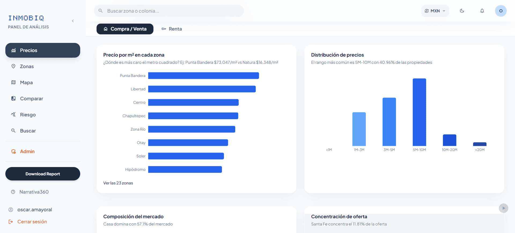The image size is (515, 233).
Task: Open the notifications bell
Action: [x=482, y=11]
